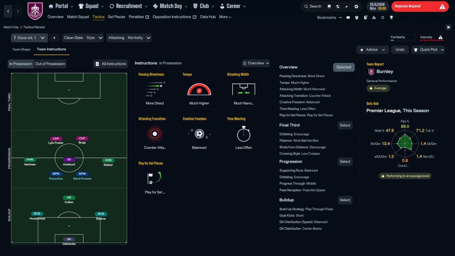Open the Play for Set Pieces flag icon
The width and height of the screenshot is (455, 256).
pyautogui.click(x=155, y=178)
